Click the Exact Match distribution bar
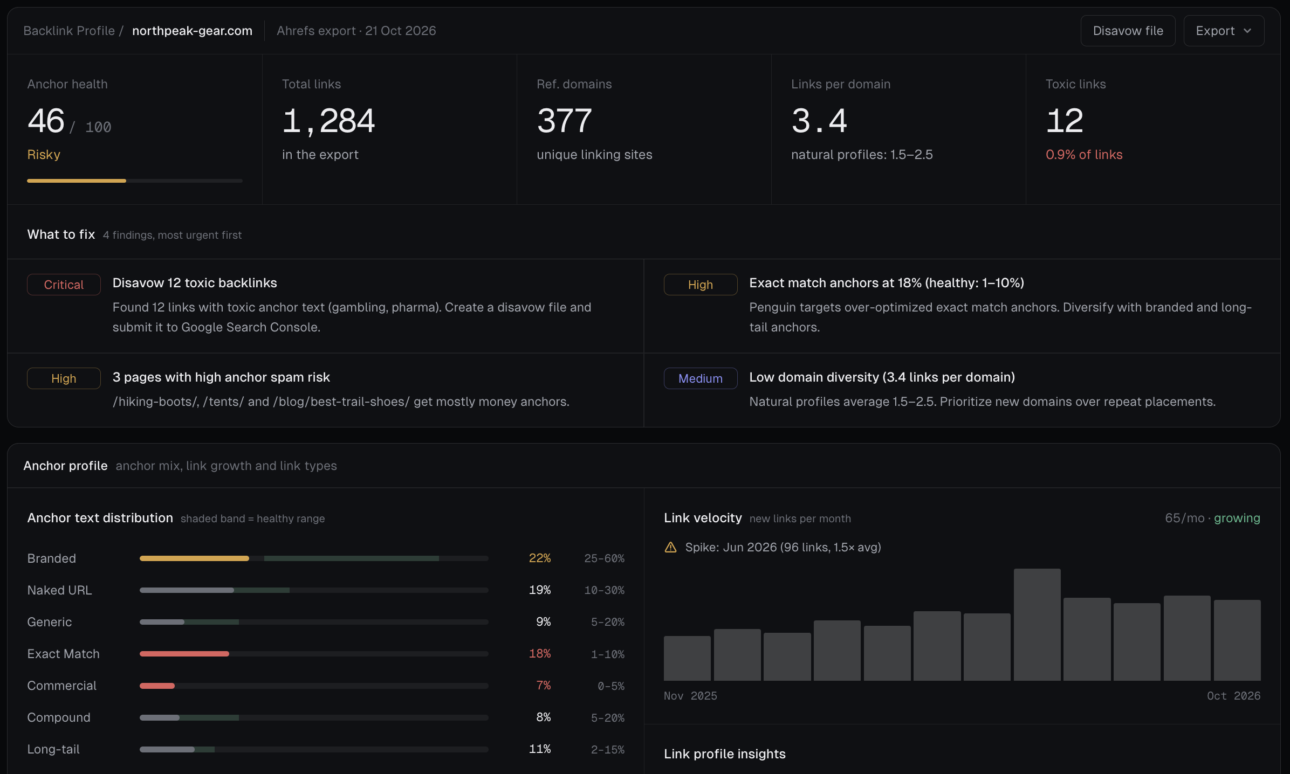 [x=314, y=654]
